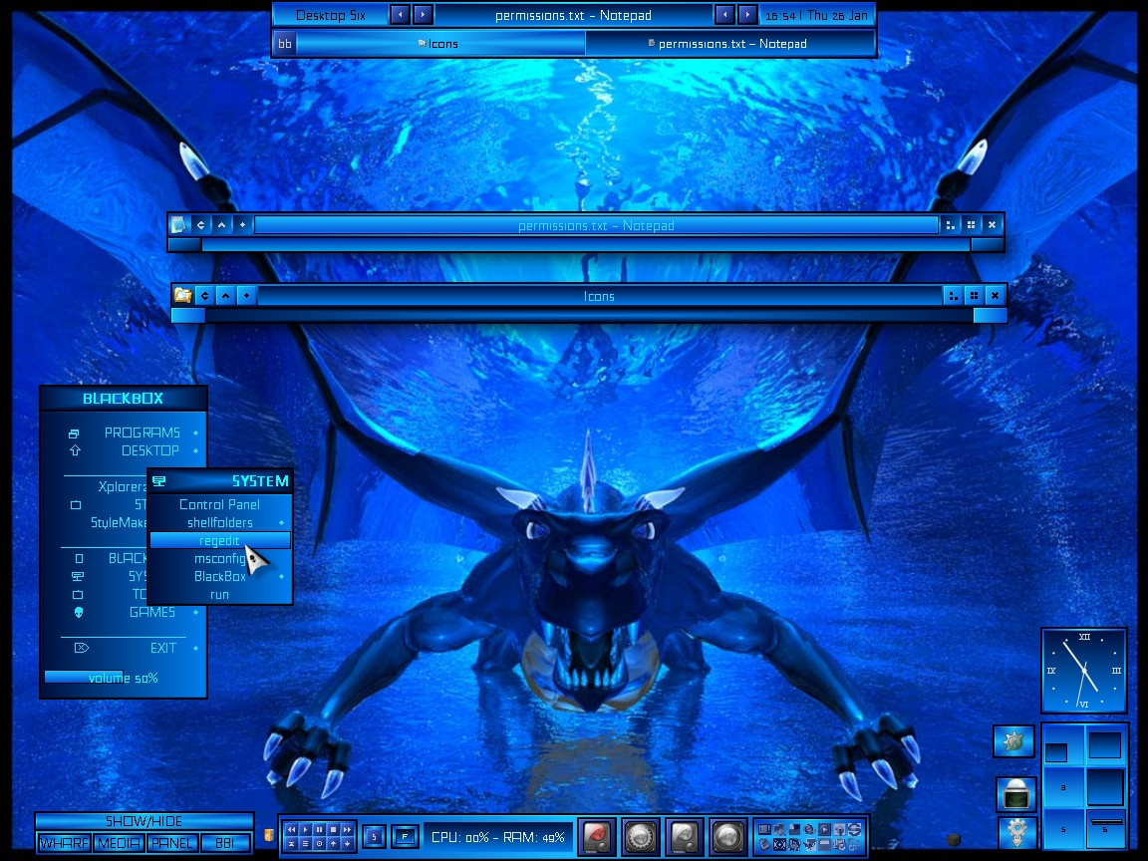
Task: Click the refresh arrows tray icon
Action: (x=854, y=829)
